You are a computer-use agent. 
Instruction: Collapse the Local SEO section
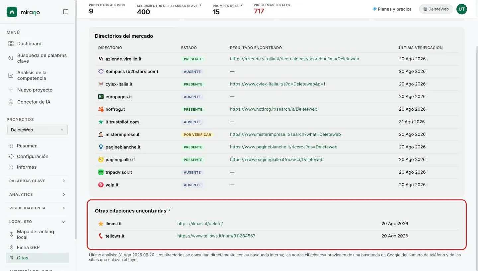click(x=38, y=222)
